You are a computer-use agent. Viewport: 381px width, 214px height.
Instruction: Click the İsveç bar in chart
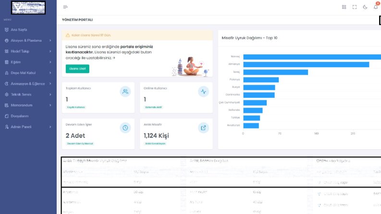[276, 72]
